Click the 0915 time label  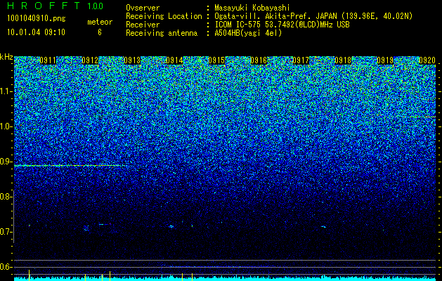(216, 60)
